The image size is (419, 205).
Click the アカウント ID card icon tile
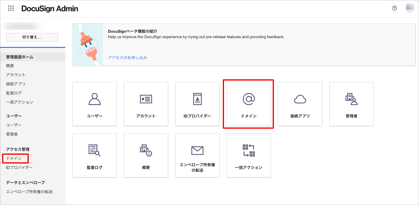point(146,104)
